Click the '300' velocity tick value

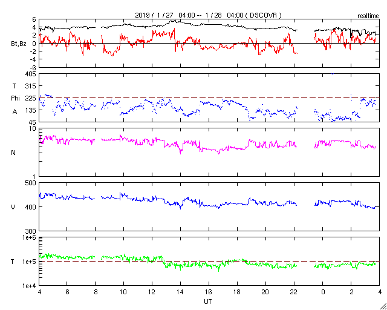[30, 231]
